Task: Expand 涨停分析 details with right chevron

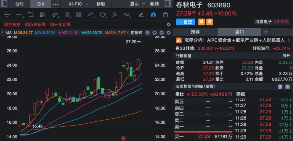Action: (x=289, y=40)
